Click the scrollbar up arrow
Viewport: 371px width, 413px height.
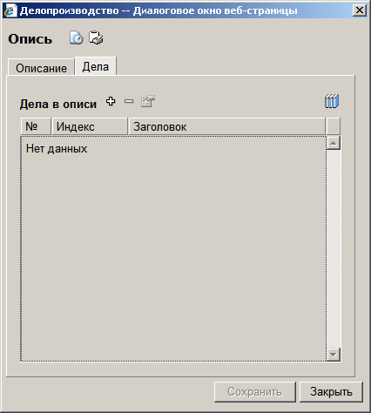[x=334, y=143]
